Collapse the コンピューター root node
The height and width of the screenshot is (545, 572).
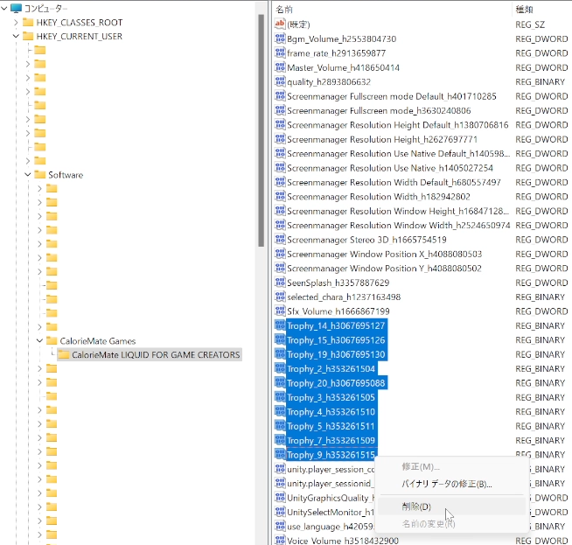click(x=4, y=8)
